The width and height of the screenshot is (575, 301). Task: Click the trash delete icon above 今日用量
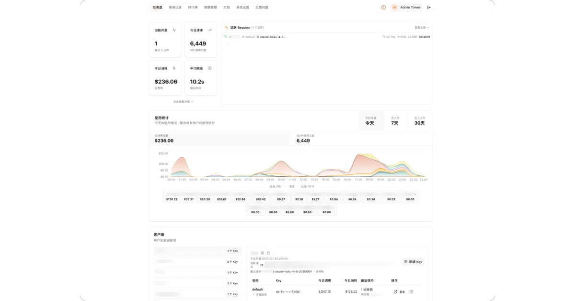coord(268,253)
